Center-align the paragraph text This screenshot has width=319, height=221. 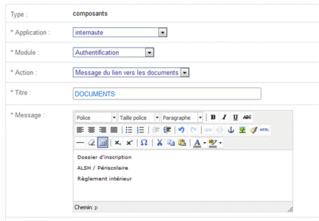click(91, 130)
